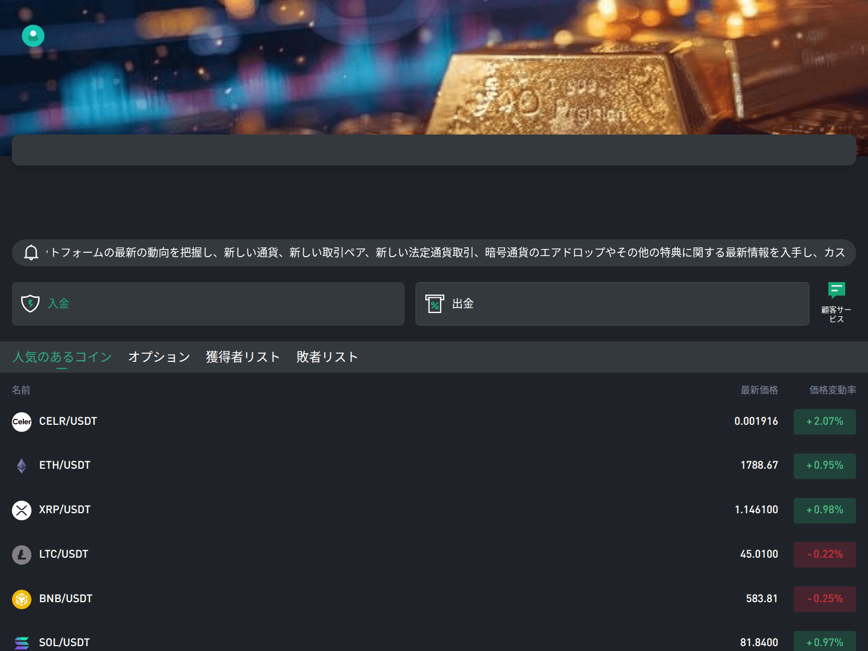Click the BNB coin logo
This screenshot has height=651, width=868.
click(22, 599)
